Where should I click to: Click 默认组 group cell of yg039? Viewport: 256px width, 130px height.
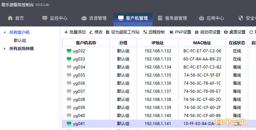click(x=123, y=107)
